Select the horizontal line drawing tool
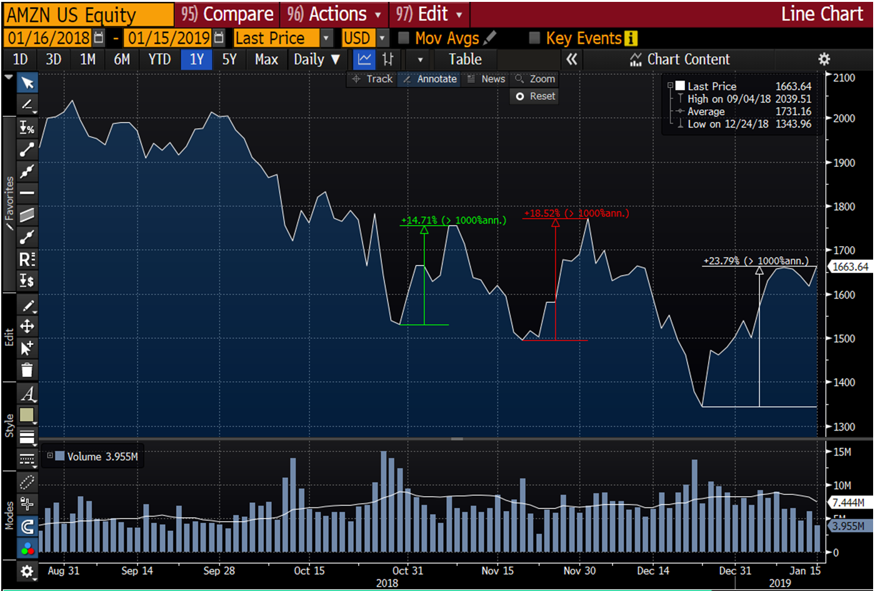The image size is (875, 591). pos(27,192)
